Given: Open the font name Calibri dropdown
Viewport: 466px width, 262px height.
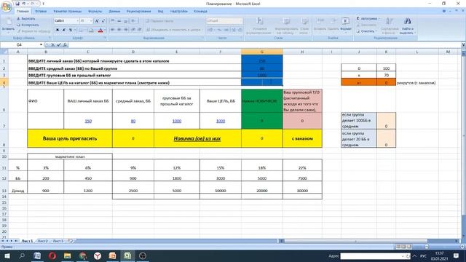Looking at the screenshot, I should pyautogui.click(x=78, y=21).
